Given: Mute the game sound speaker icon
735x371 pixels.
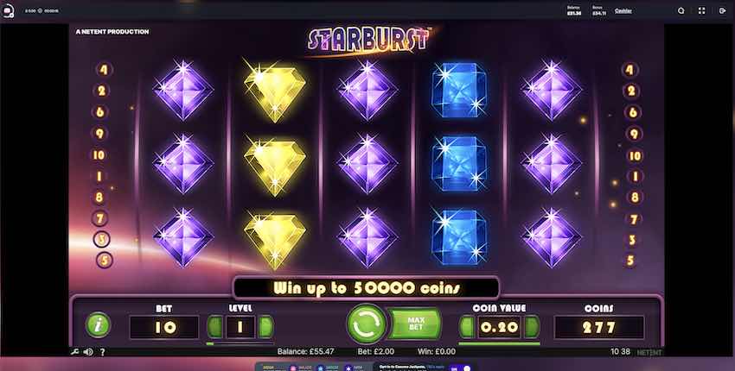Looking at the screenshot, I should (x=88, y=352).
